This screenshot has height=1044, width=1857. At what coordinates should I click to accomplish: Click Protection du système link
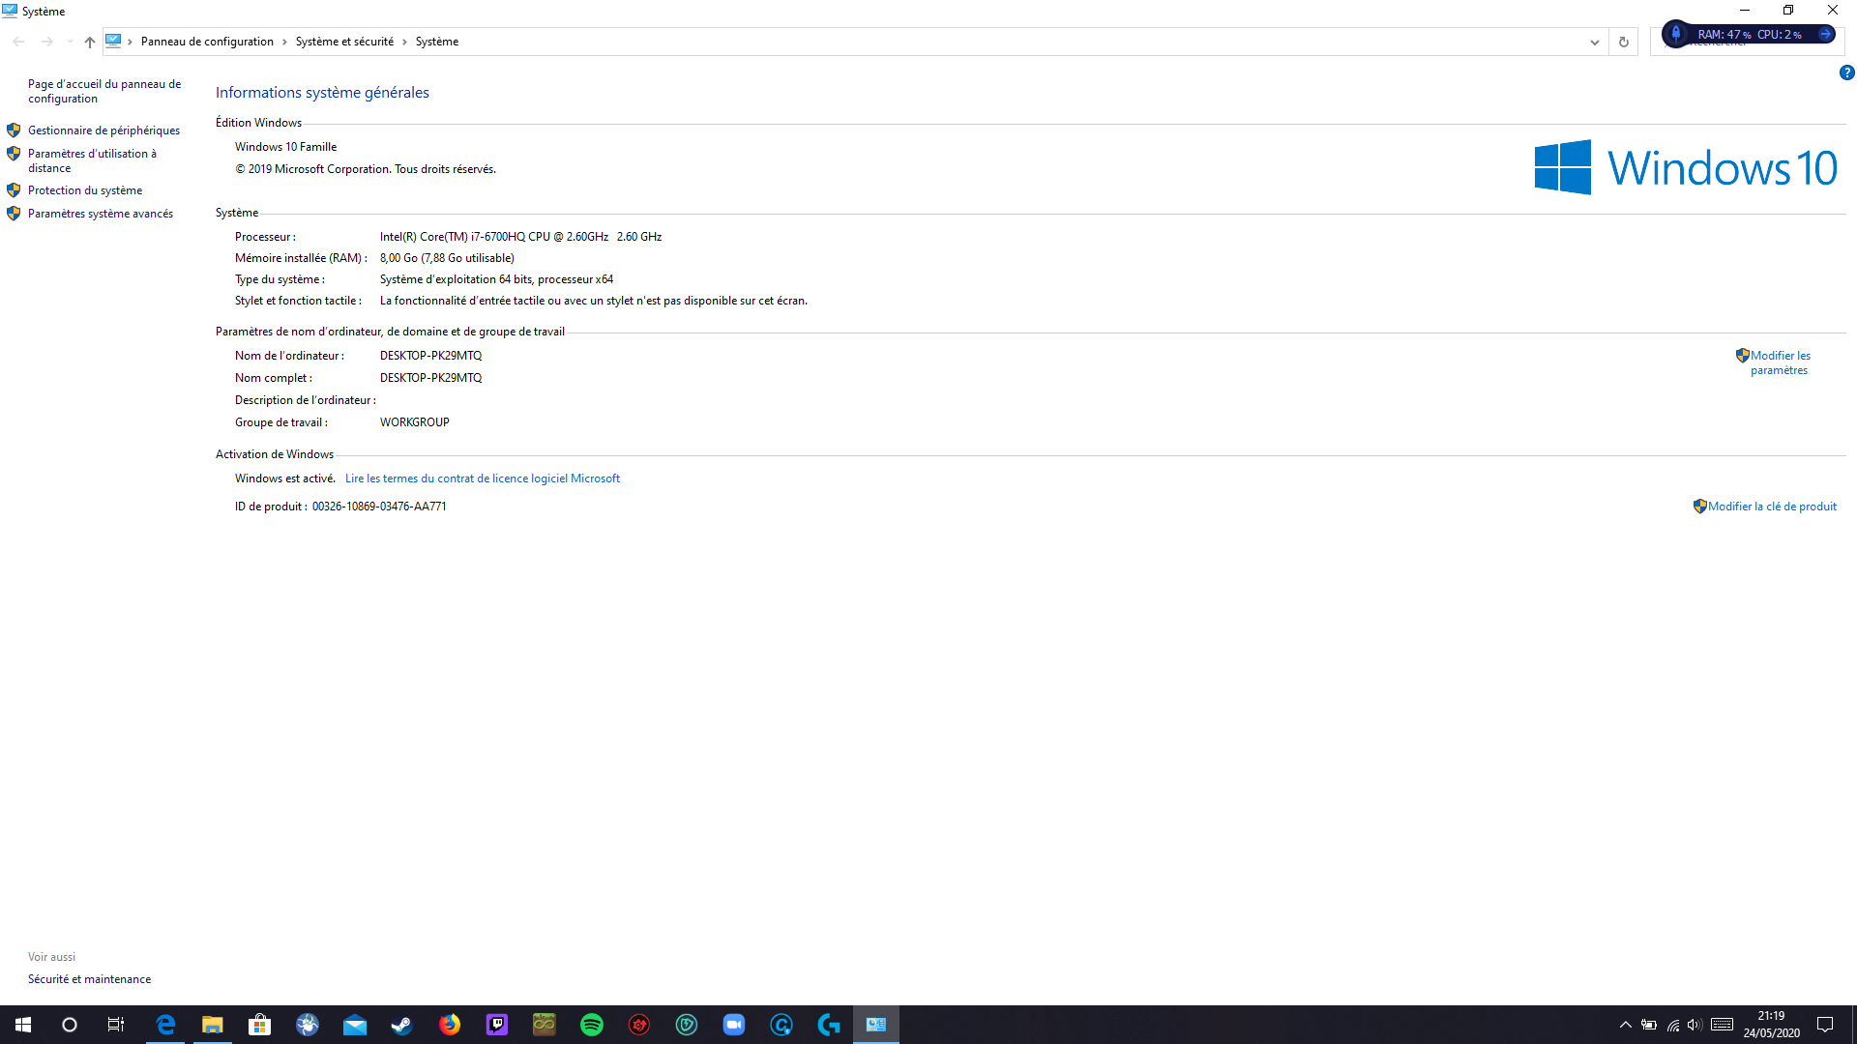pos(85,190)
